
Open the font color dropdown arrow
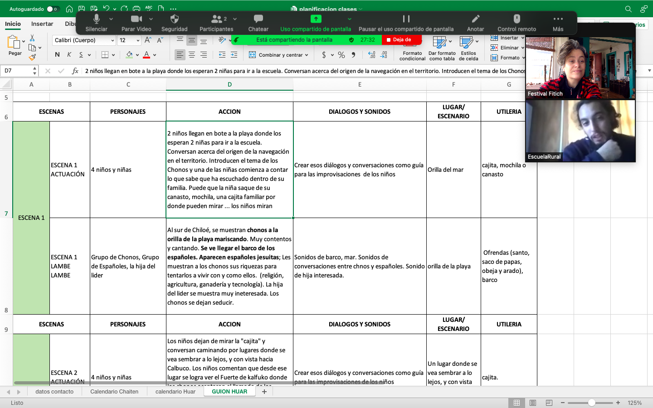click(x=155, y=55)
